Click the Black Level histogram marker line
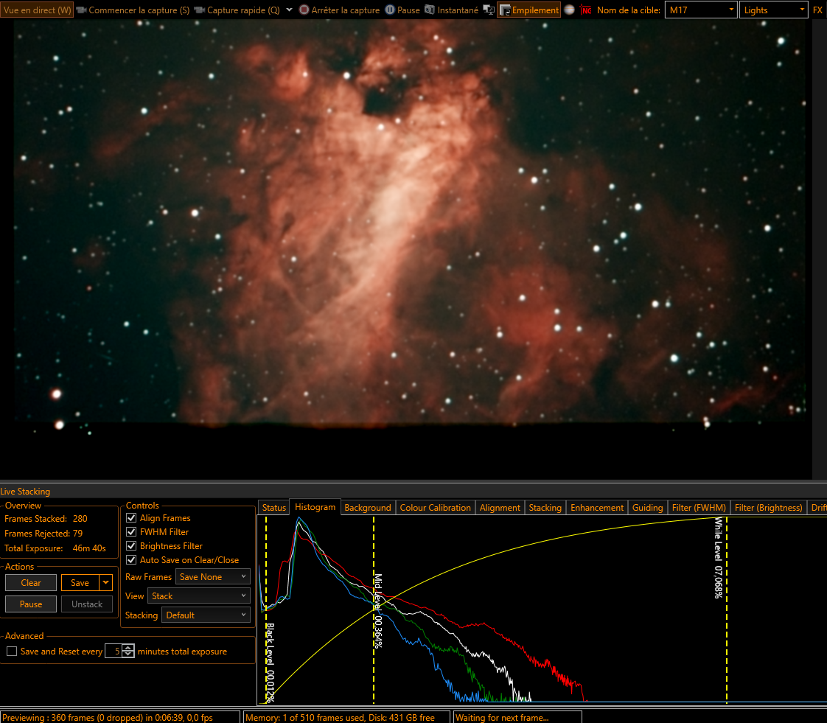The height and width of the screenshot is (723, 827). click(x=266, y=610)
